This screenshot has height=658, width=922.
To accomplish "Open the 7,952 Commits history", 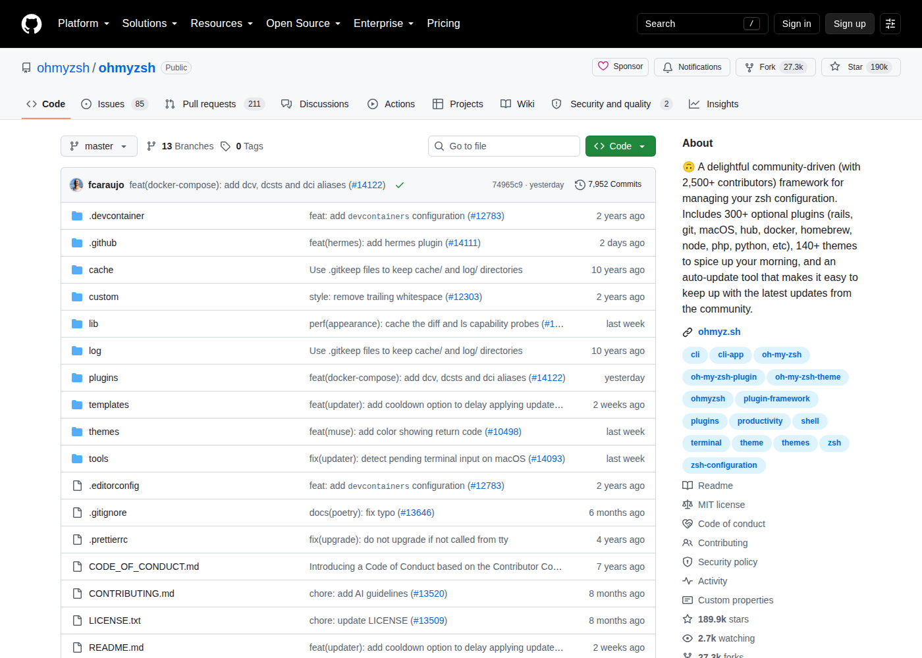I will point(608,184).
